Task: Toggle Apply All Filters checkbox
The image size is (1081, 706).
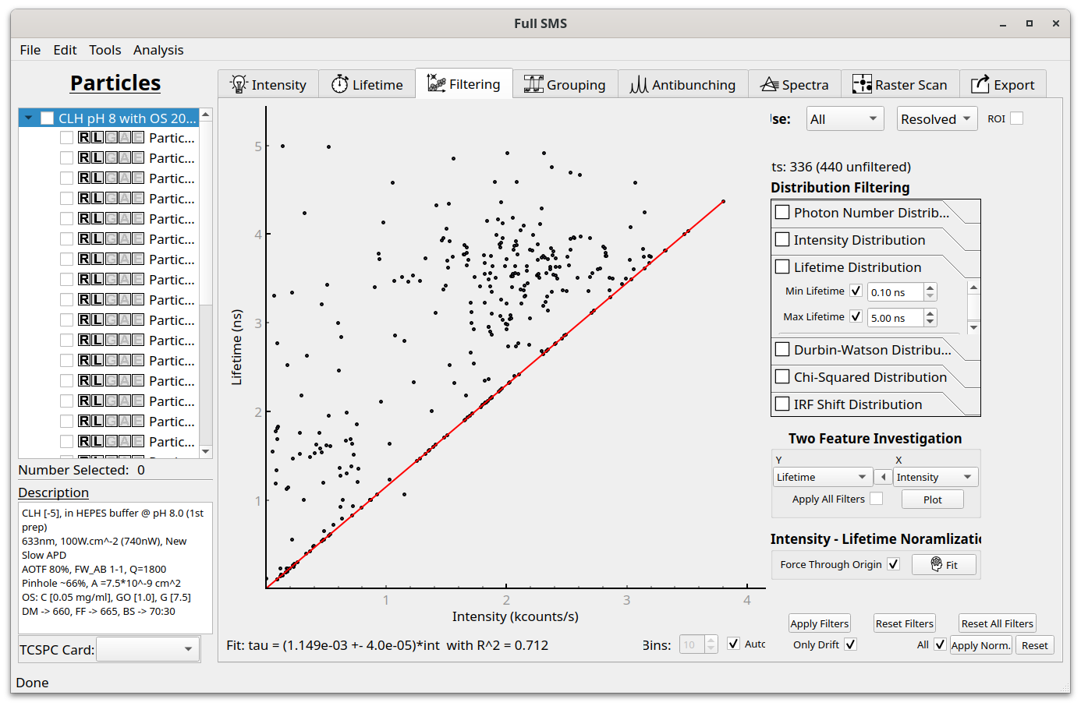Action: coord(877,499)
